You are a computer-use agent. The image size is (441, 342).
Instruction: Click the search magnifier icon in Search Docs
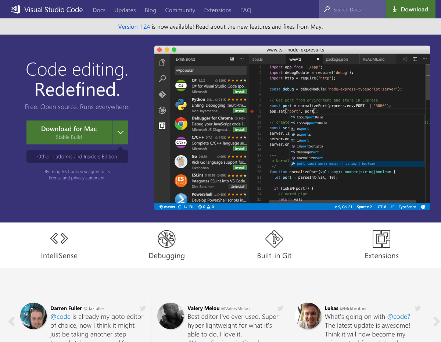327,10
